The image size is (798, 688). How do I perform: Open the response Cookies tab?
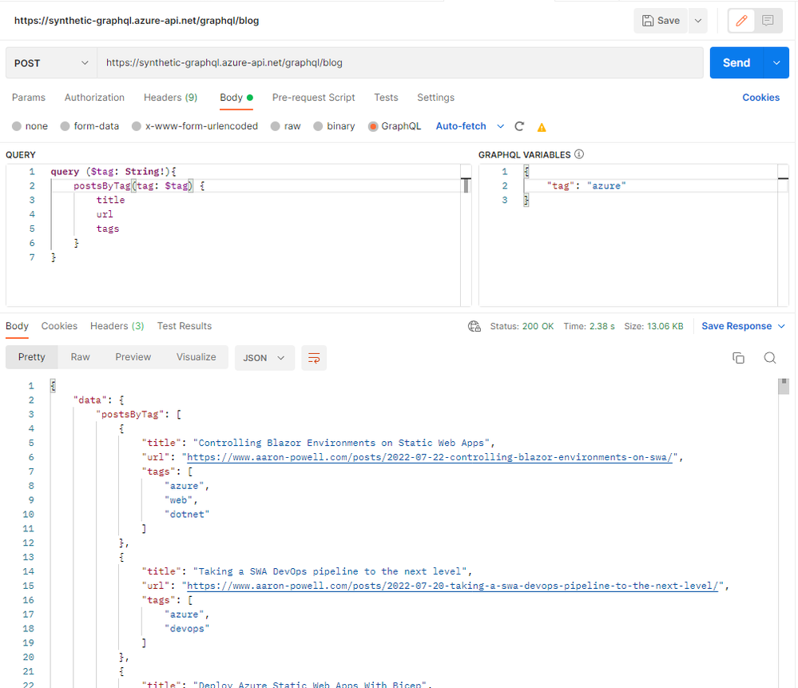point(59,326)
